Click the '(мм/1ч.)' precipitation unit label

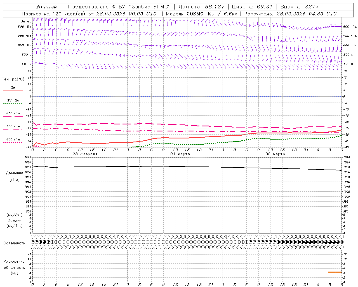tap(15, 226)
